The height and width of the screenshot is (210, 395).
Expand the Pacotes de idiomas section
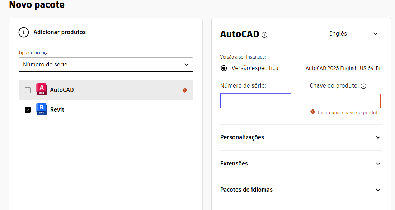point(301,190)
